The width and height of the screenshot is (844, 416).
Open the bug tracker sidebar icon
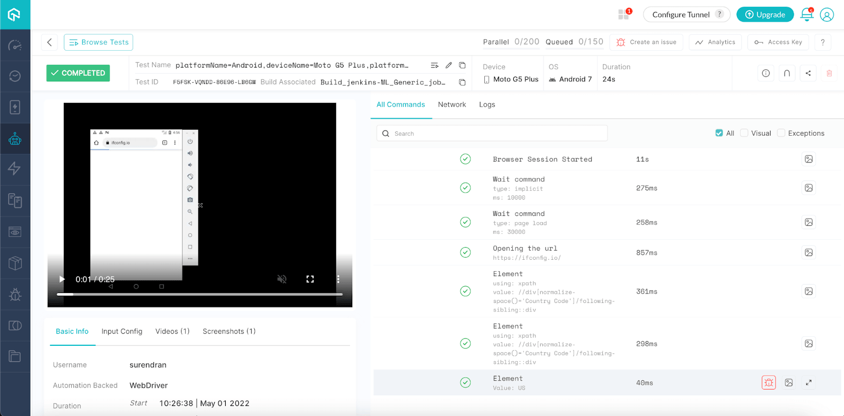[x=15, y=295]
